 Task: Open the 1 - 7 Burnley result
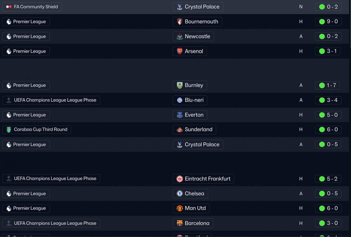327,85
